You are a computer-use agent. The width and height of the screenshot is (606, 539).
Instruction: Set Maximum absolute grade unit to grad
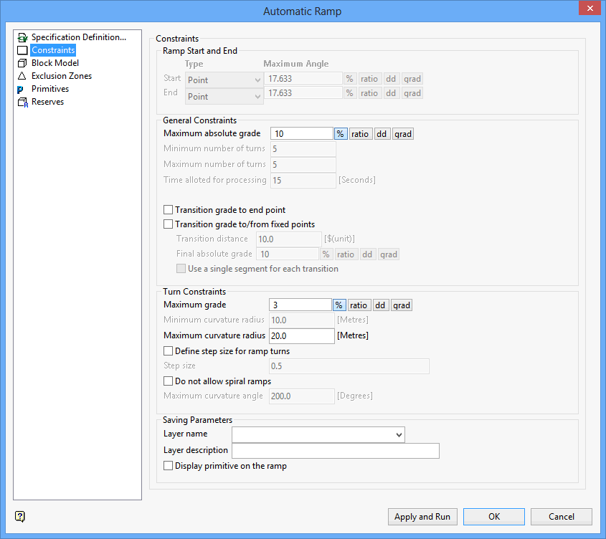coord(403,134)
